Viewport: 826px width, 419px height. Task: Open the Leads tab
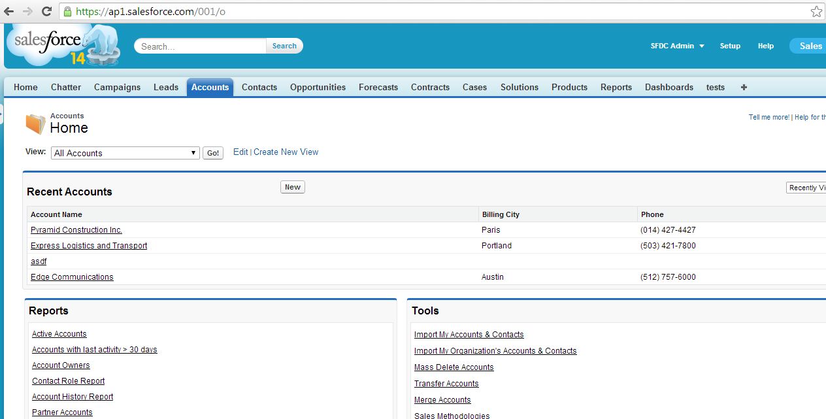[x=166, y=87]
